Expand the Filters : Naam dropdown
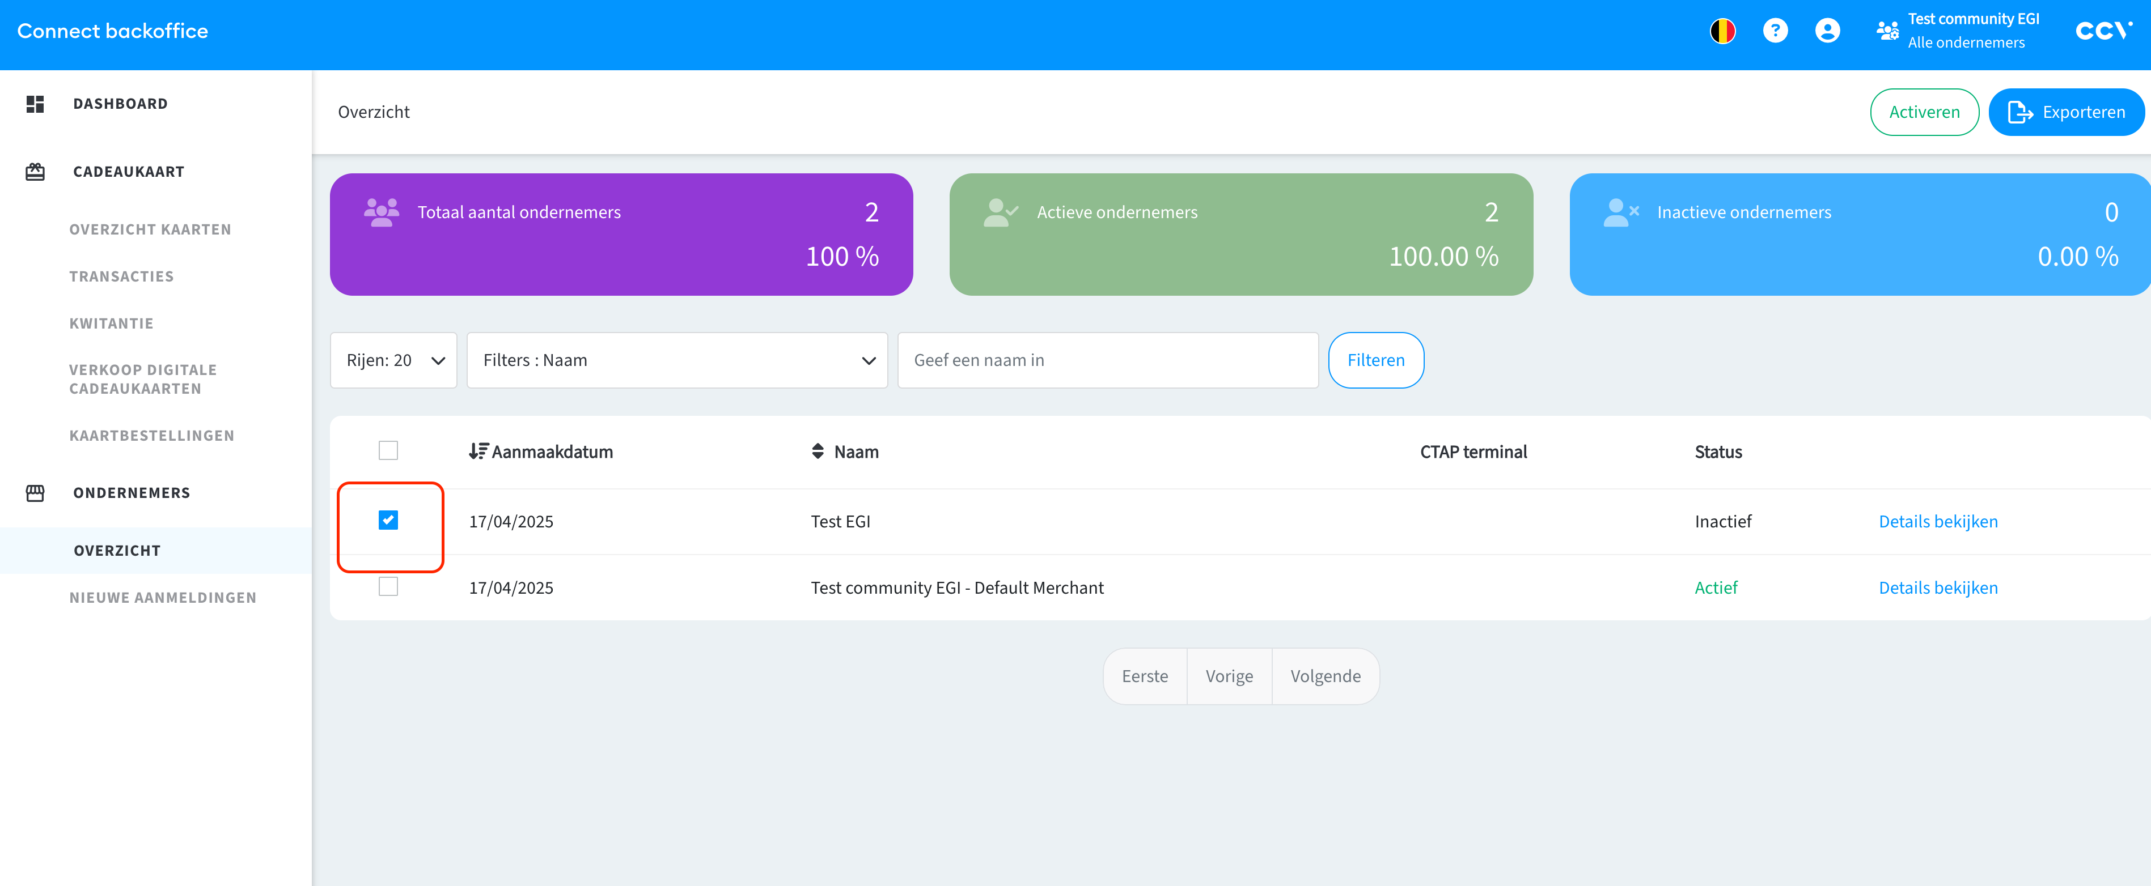The height and width of the screenshot is (886, 2151). point(676,360)
